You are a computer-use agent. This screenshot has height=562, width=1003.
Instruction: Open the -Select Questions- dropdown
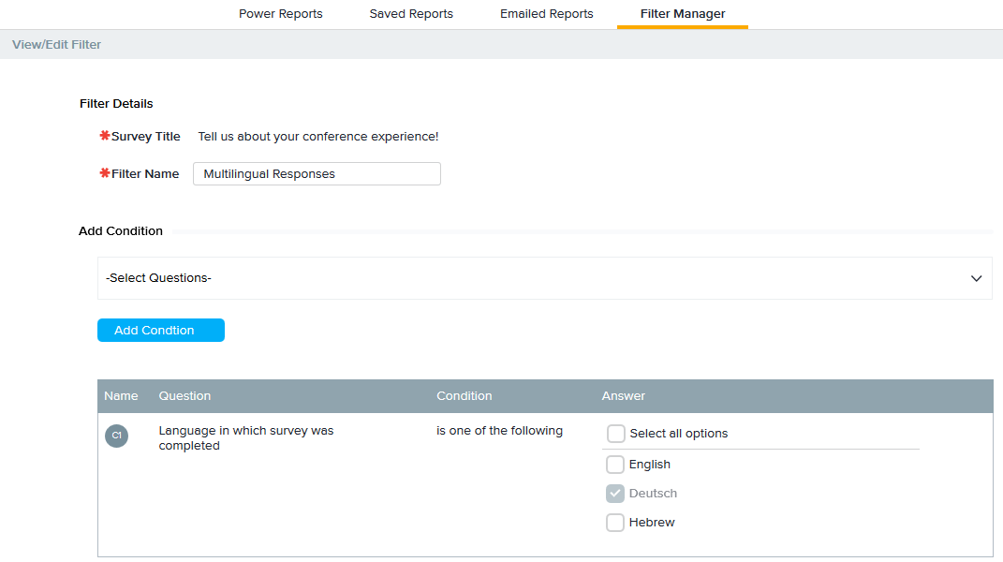click(x=543, y=278)
